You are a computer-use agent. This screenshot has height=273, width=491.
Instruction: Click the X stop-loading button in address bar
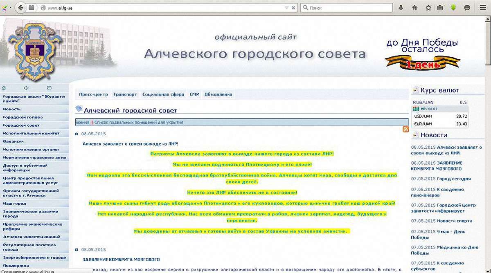pyautogui.click(x=294, y=8)
